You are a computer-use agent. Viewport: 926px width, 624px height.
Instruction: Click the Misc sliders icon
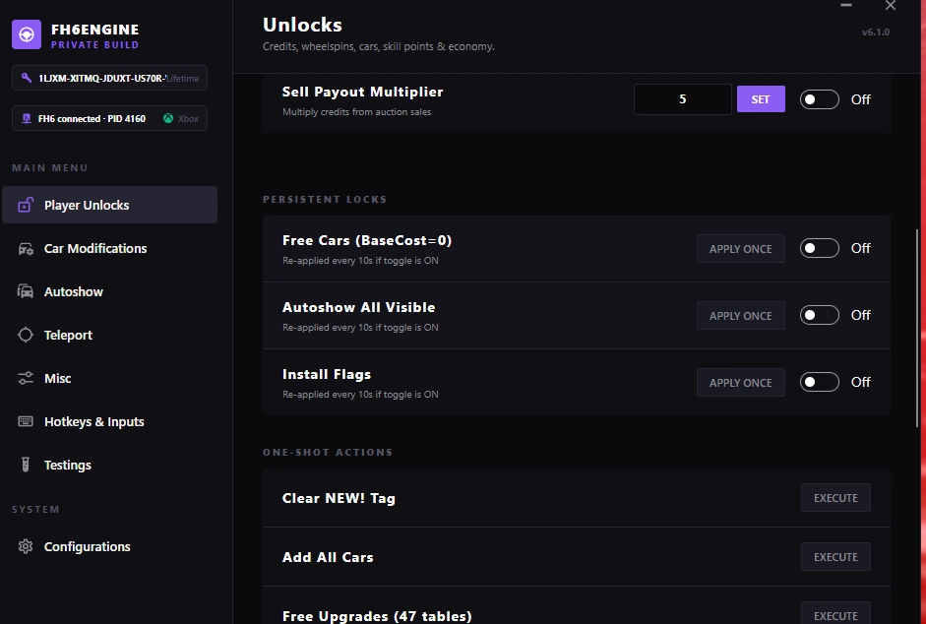(x=26, y=378)
